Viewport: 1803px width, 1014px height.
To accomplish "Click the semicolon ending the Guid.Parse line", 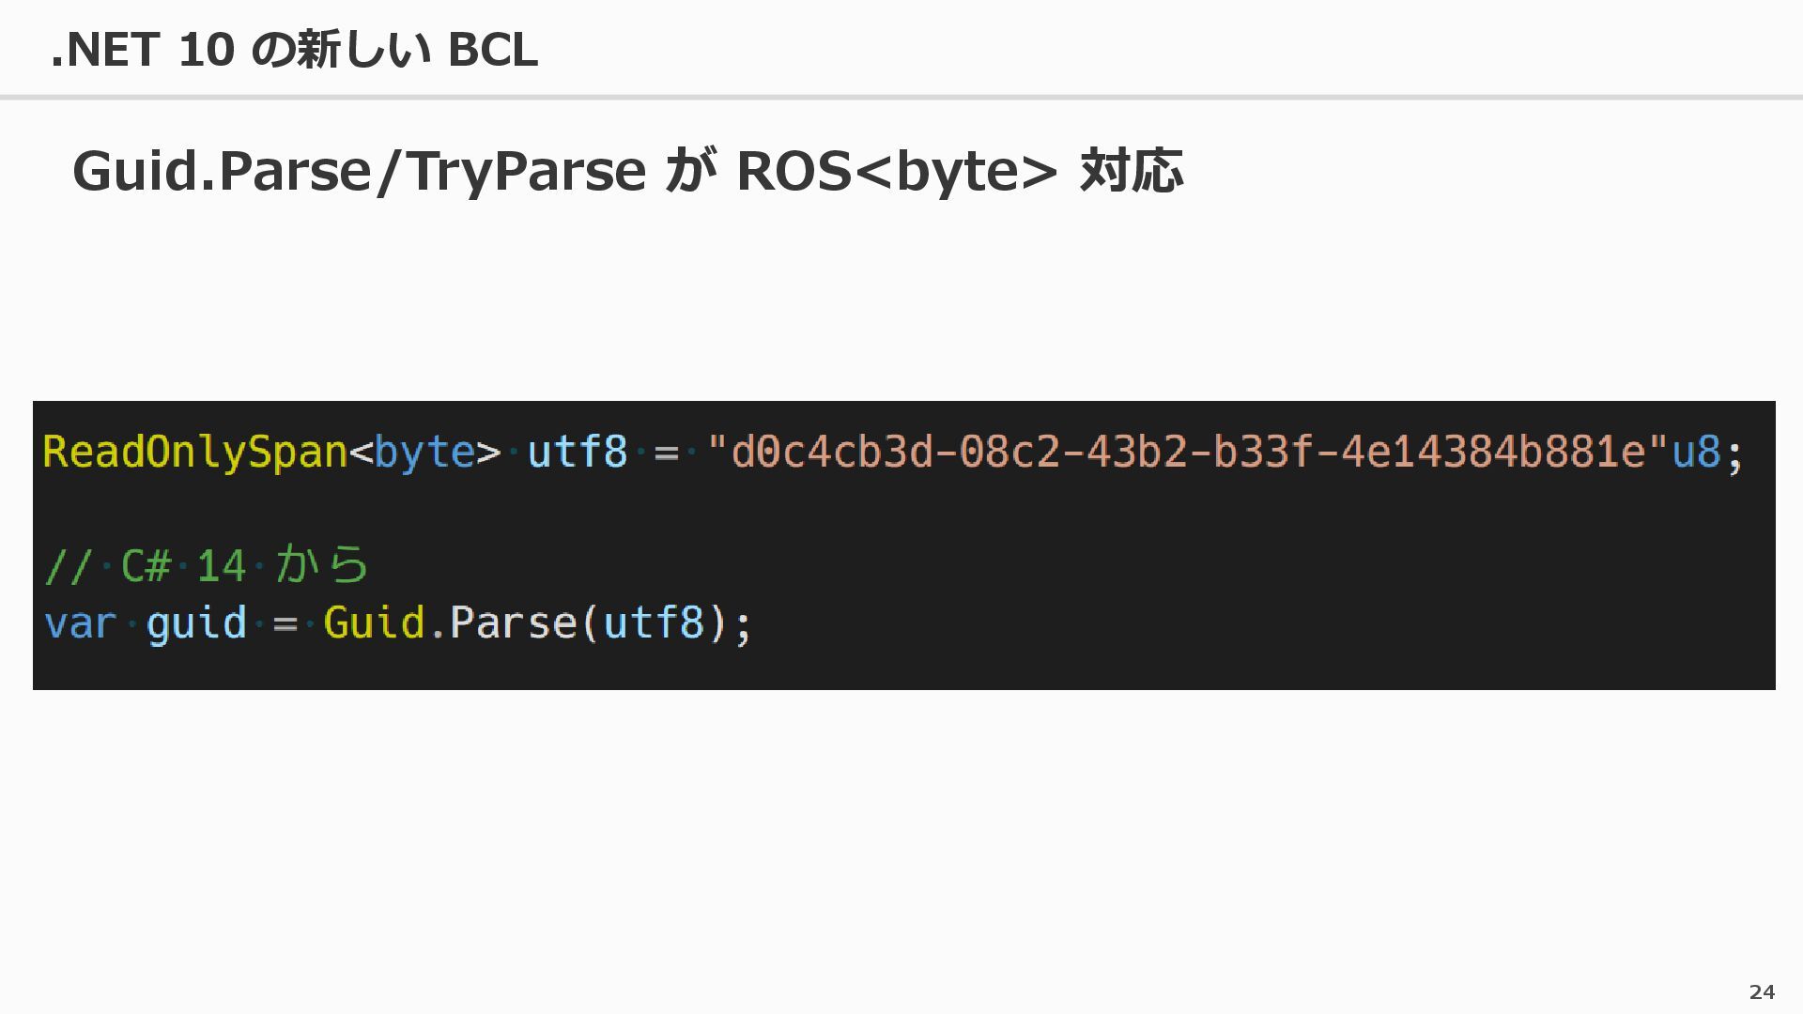I will click(743, 626).
